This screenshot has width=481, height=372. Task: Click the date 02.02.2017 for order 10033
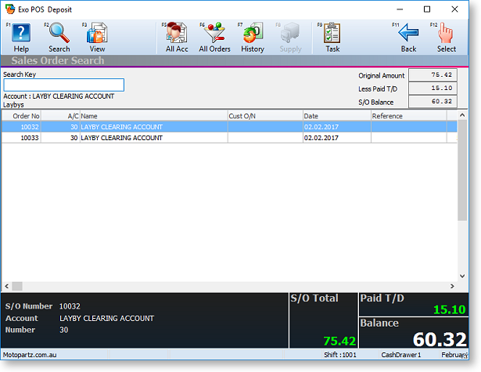(x=321, y=138)
